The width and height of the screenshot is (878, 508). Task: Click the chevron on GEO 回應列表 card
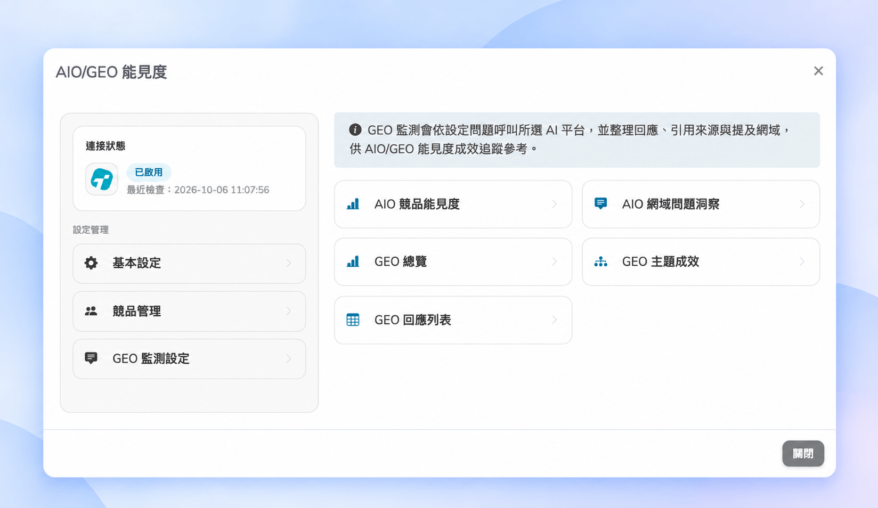pyautogui.click(x=555, y=319)
